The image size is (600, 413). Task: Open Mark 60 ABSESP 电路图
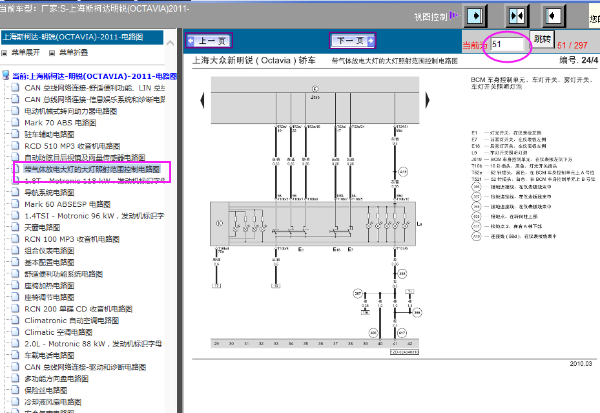[68, 204]
